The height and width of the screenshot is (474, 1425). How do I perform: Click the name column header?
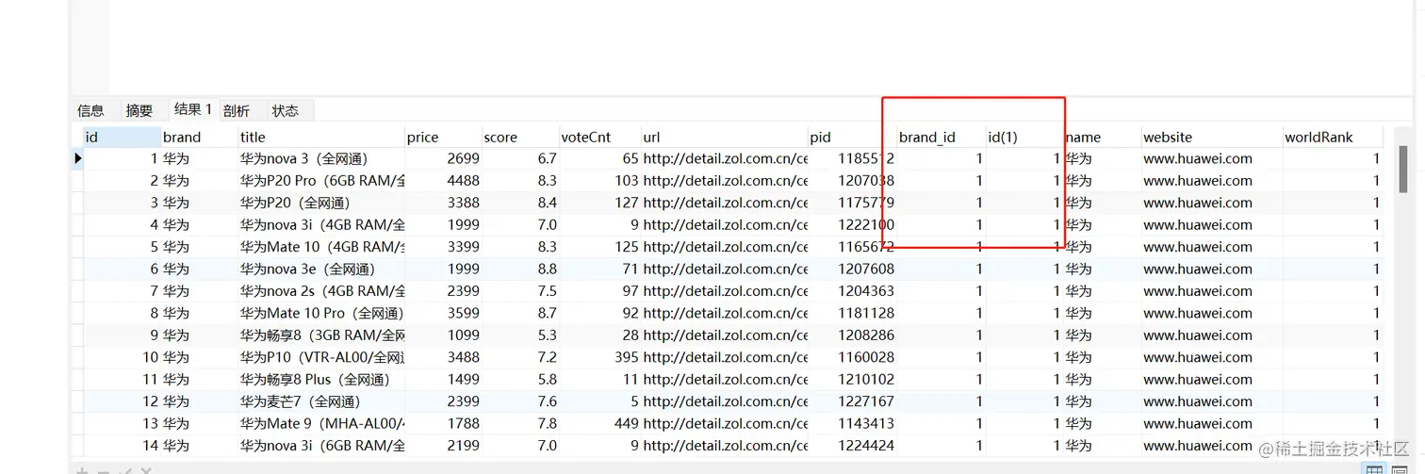[x=1103, y=137]
